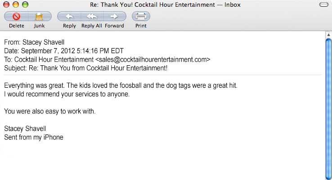Minimize the window with the yellow button
Viewport: 332px width, 180px height.
tap(16, 5)
